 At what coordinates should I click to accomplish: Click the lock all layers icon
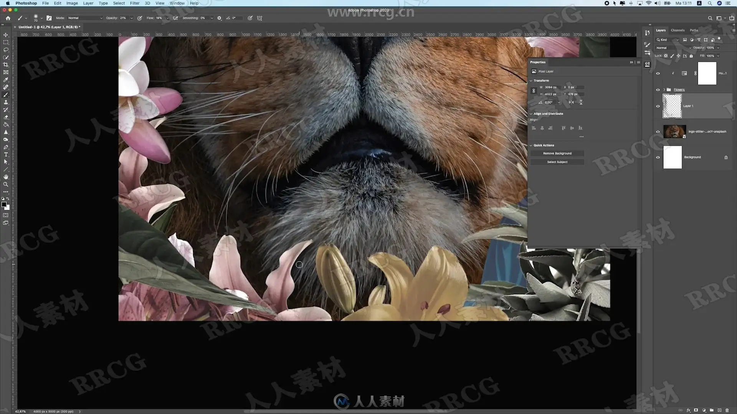point(691,56)
